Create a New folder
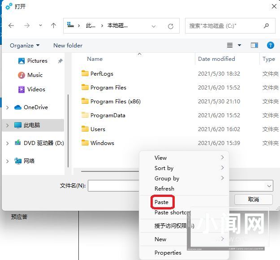280x260 pixels. pyautogui.click(x=68, y=46)
